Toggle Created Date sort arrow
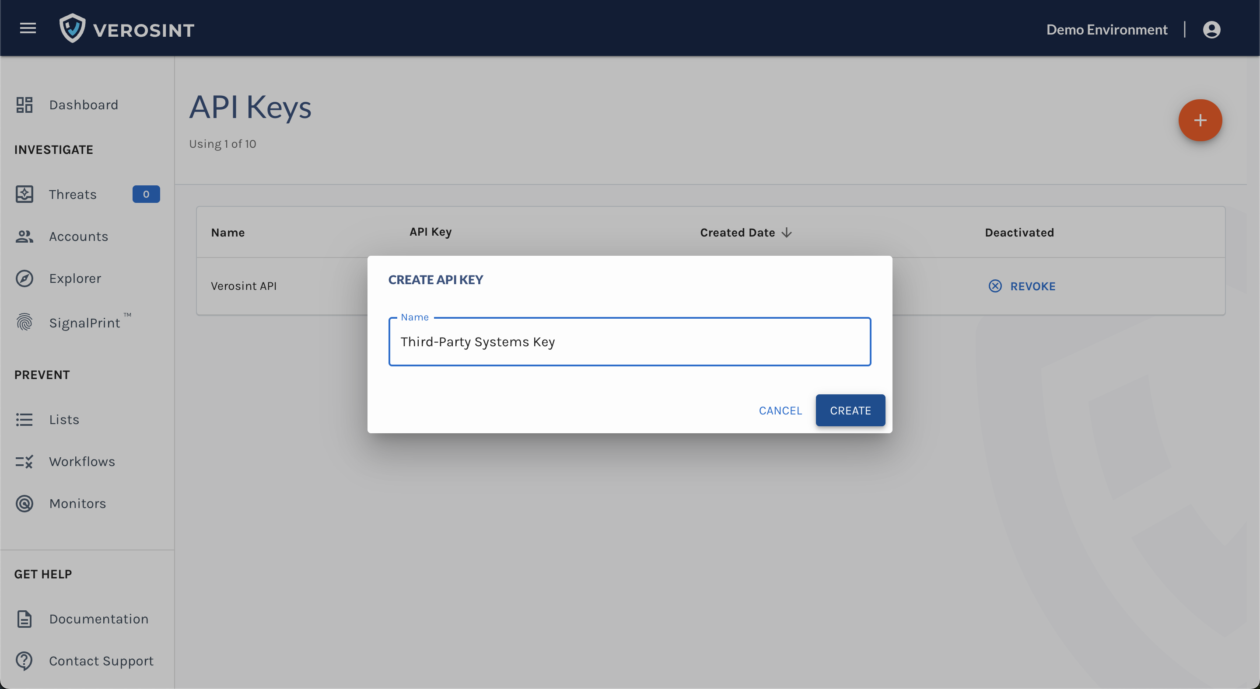 click(787, 233)
